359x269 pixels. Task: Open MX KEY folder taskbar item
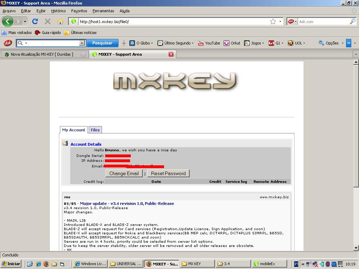tap(197, 264)
